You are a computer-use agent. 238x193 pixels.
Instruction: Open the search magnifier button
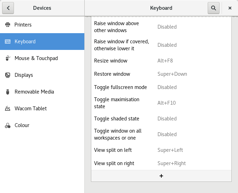tap(213, 8)
